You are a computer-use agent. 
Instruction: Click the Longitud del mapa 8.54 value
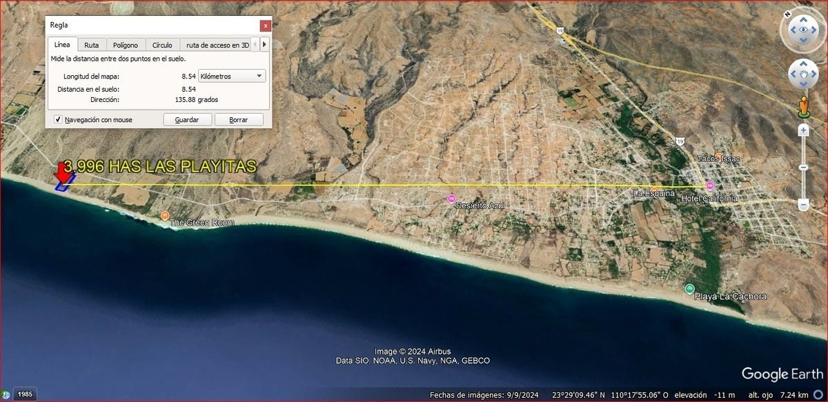(188, 76)
